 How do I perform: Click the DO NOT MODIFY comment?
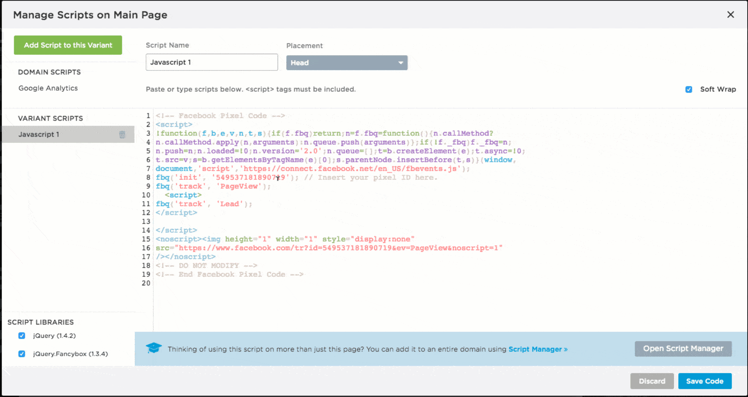tap(206, 265)
